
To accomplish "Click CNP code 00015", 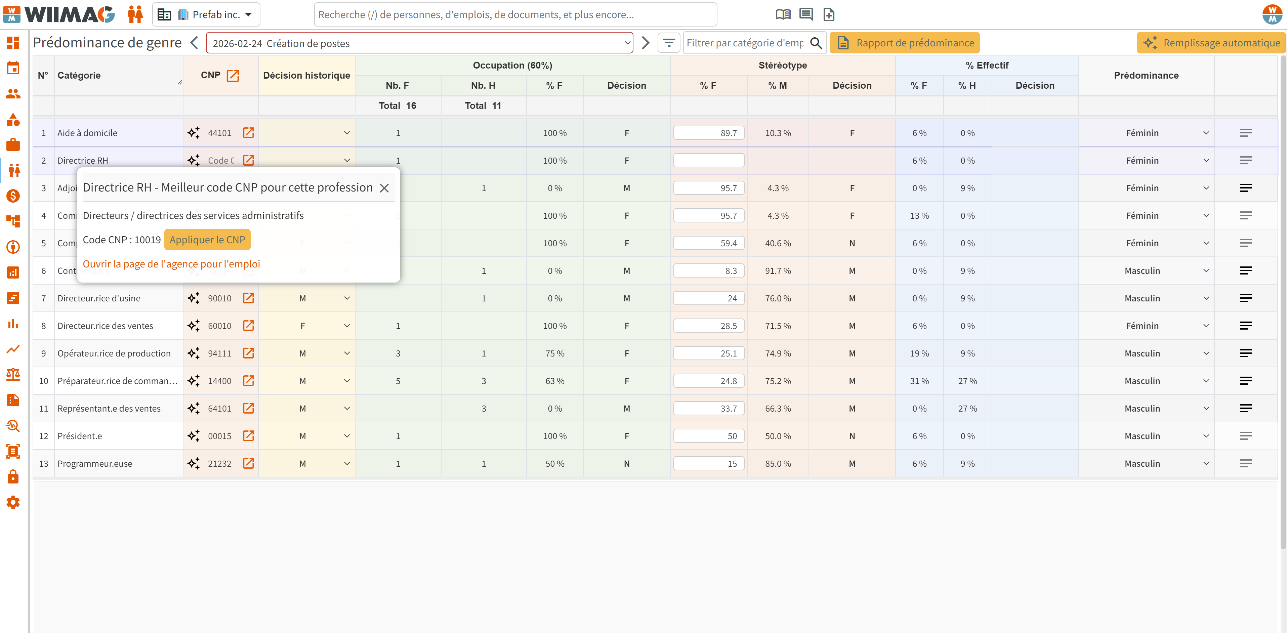I will coord(219,436).
